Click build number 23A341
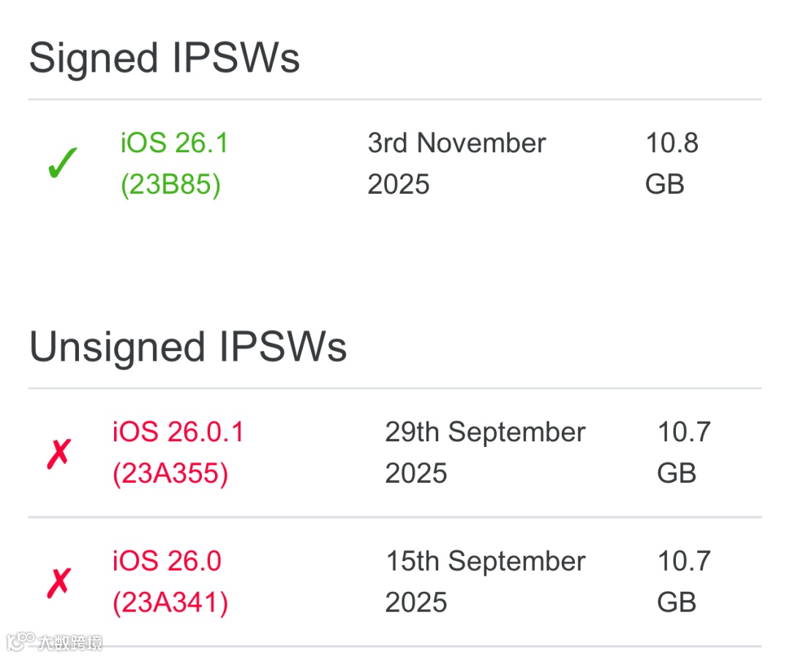Image resolution: width=790 pixels, height=657 pixels. (x=170, y=604)
